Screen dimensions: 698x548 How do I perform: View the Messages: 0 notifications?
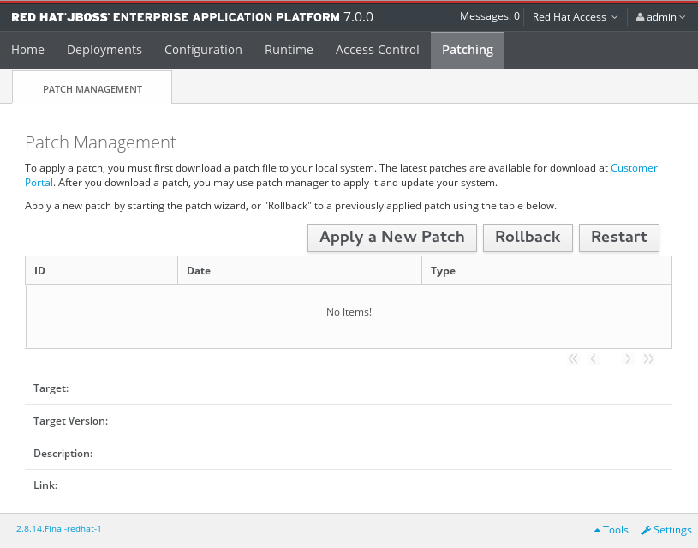click(489, 16)
